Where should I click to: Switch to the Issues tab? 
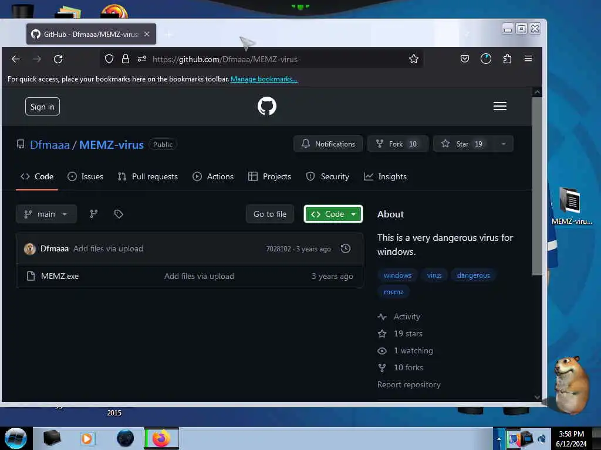tap(86, 176)
